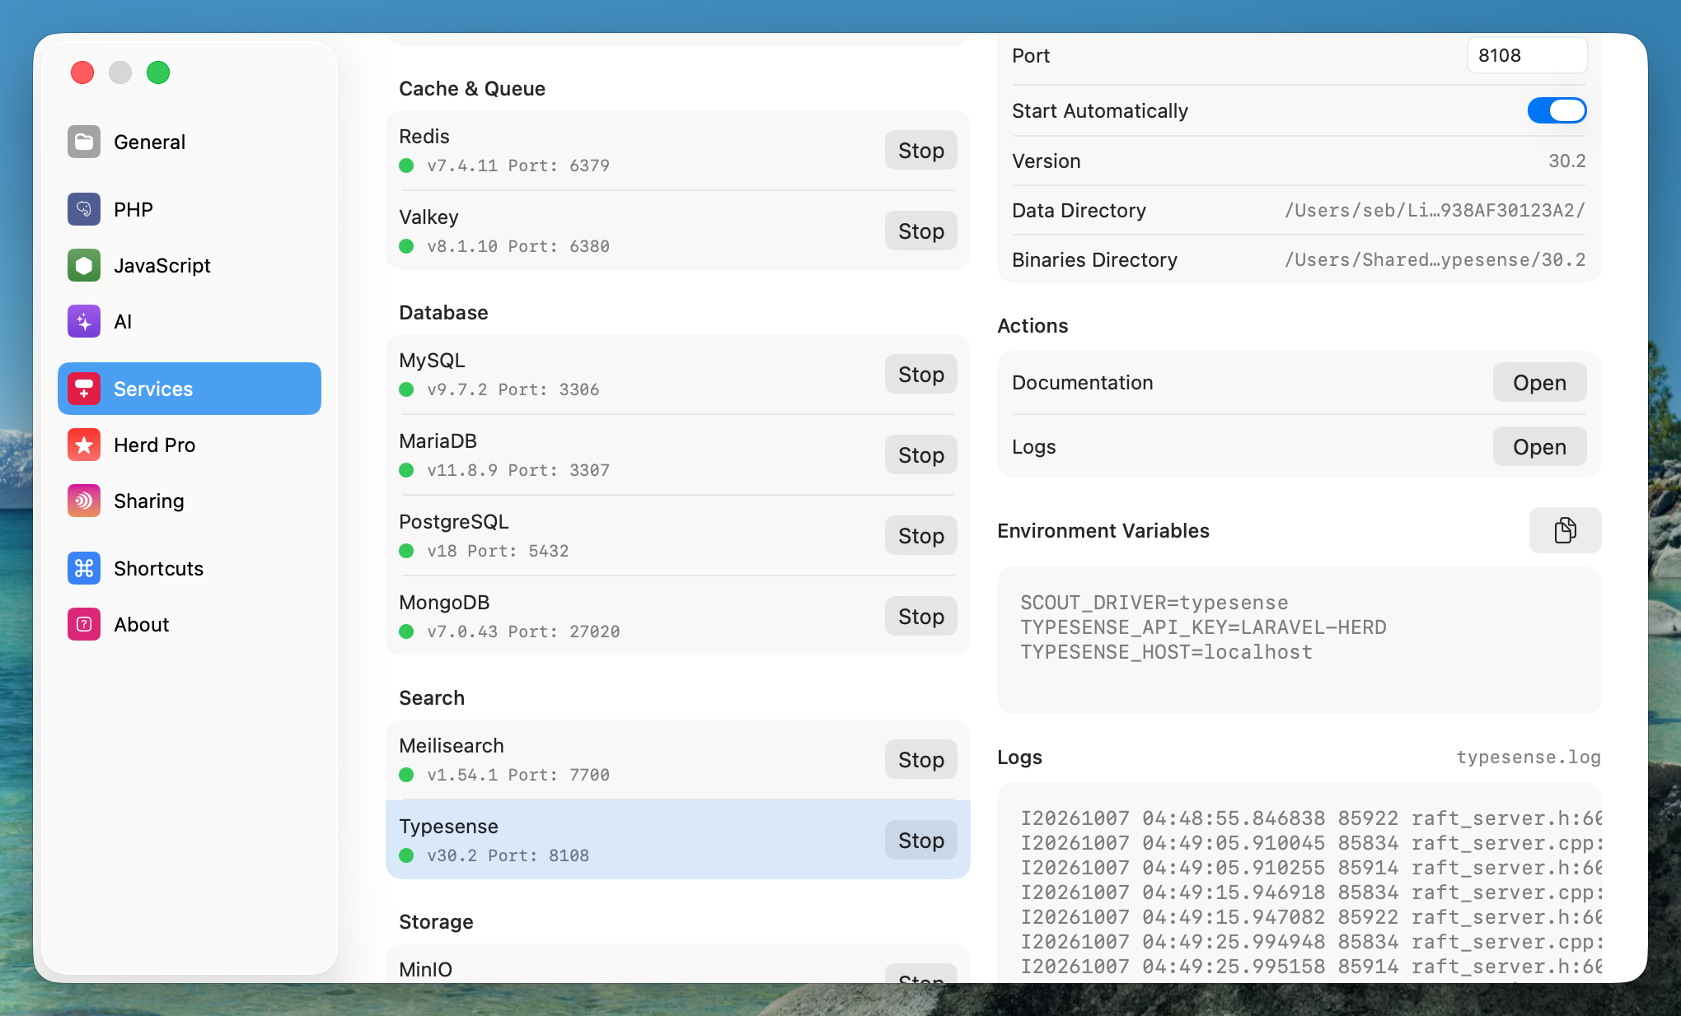Stop the Meilisearch service
1681x1016 pixels.
coord(921,760)
